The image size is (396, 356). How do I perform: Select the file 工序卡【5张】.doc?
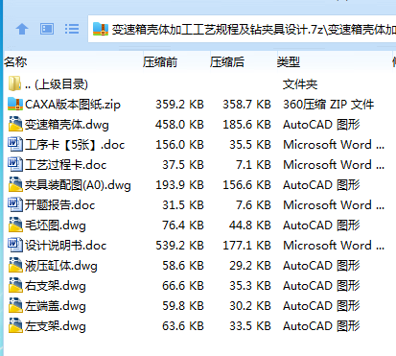[75, 145]
